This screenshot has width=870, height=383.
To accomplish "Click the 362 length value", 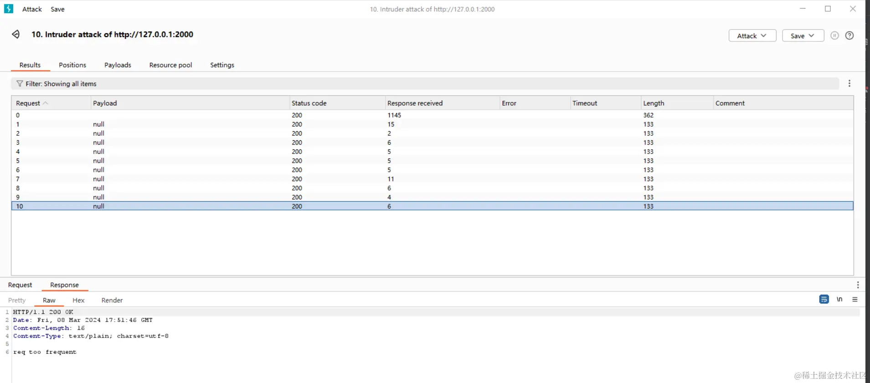I will [649, 115].
